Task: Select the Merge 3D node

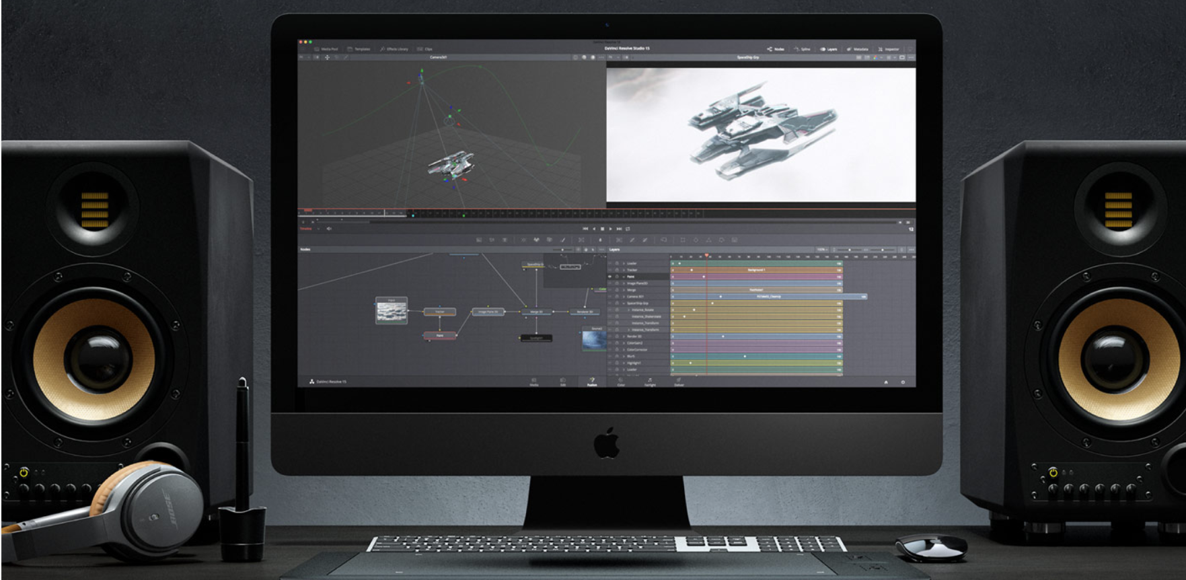Action: [536, 312]
